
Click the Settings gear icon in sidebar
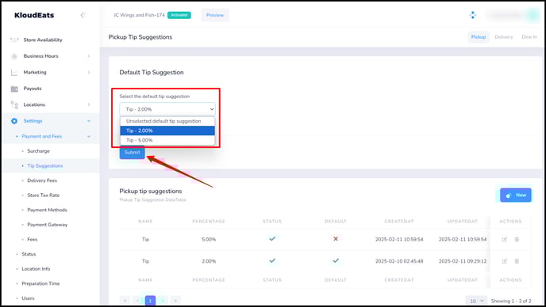click(14, 121)
